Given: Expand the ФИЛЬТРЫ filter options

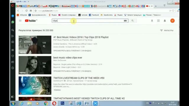Looking at the screenshot, I should point(167,31).
